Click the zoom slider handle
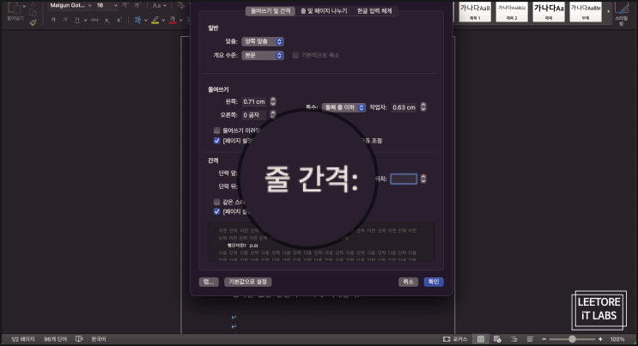Viewport: 638px width, 346px height. (x=572, y=339)
